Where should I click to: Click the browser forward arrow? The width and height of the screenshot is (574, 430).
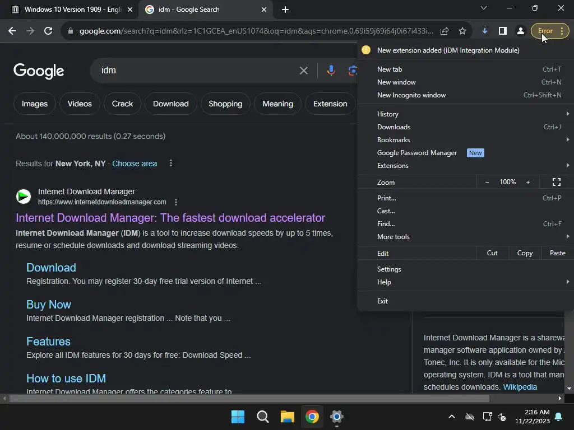click(30, 31)
